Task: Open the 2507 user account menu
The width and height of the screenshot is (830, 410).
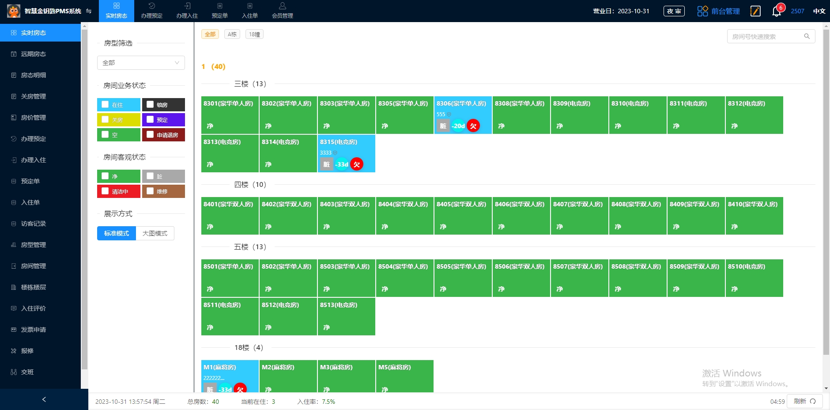Action: click(797, 11)
